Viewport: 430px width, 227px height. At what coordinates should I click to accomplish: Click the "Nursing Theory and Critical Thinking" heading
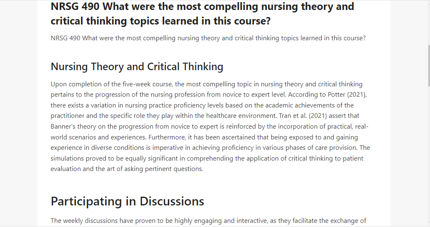coord(137,67)
